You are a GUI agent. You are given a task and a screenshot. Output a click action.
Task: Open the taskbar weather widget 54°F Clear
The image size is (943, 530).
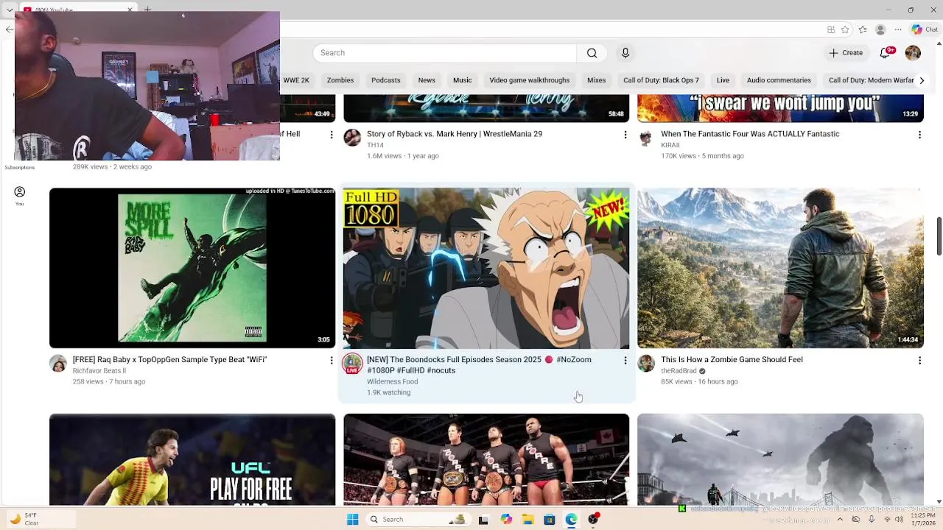point(25,519)
